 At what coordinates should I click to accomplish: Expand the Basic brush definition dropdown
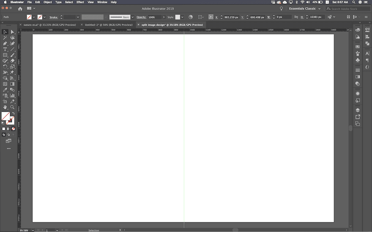[132, 17]
